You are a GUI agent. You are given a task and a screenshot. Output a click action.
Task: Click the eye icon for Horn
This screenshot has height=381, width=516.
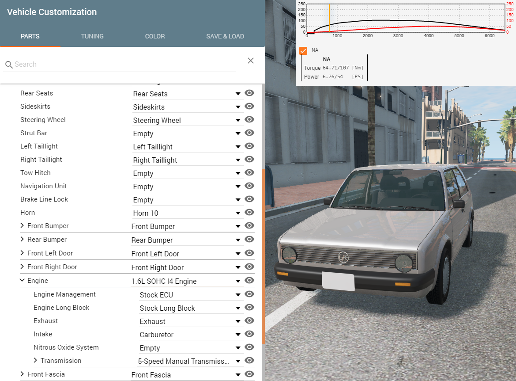[x=249, y=212]
